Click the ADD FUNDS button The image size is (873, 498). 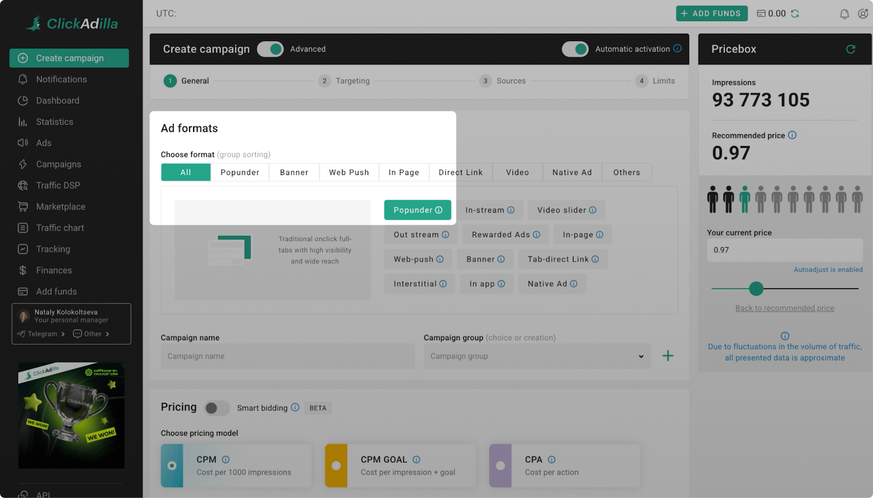coord(712,14)
